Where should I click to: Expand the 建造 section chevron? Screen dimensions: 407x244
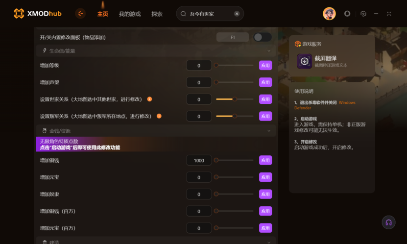click(x=269, y=242)
